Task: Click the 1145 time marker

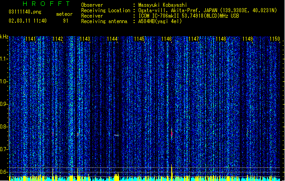Action: pos(139,39)
